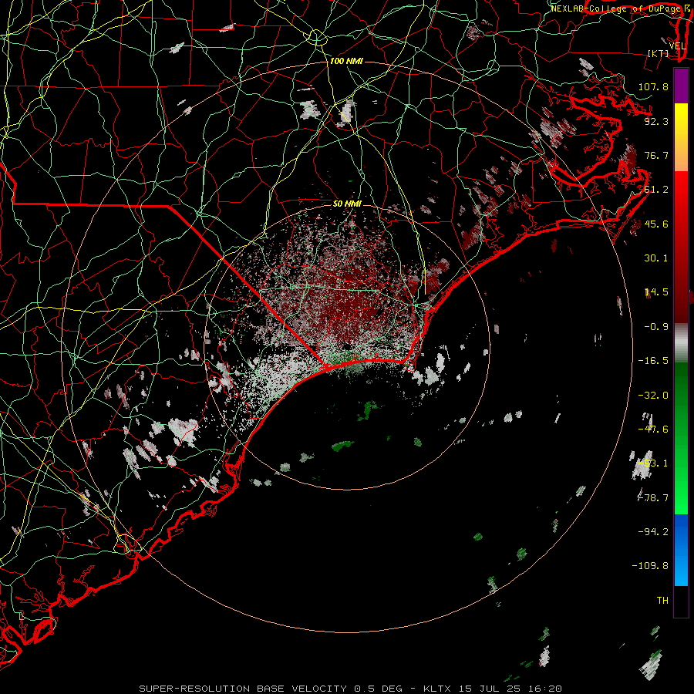
Task: Click the TH threshold label
Action: click(x=662, y=600)
